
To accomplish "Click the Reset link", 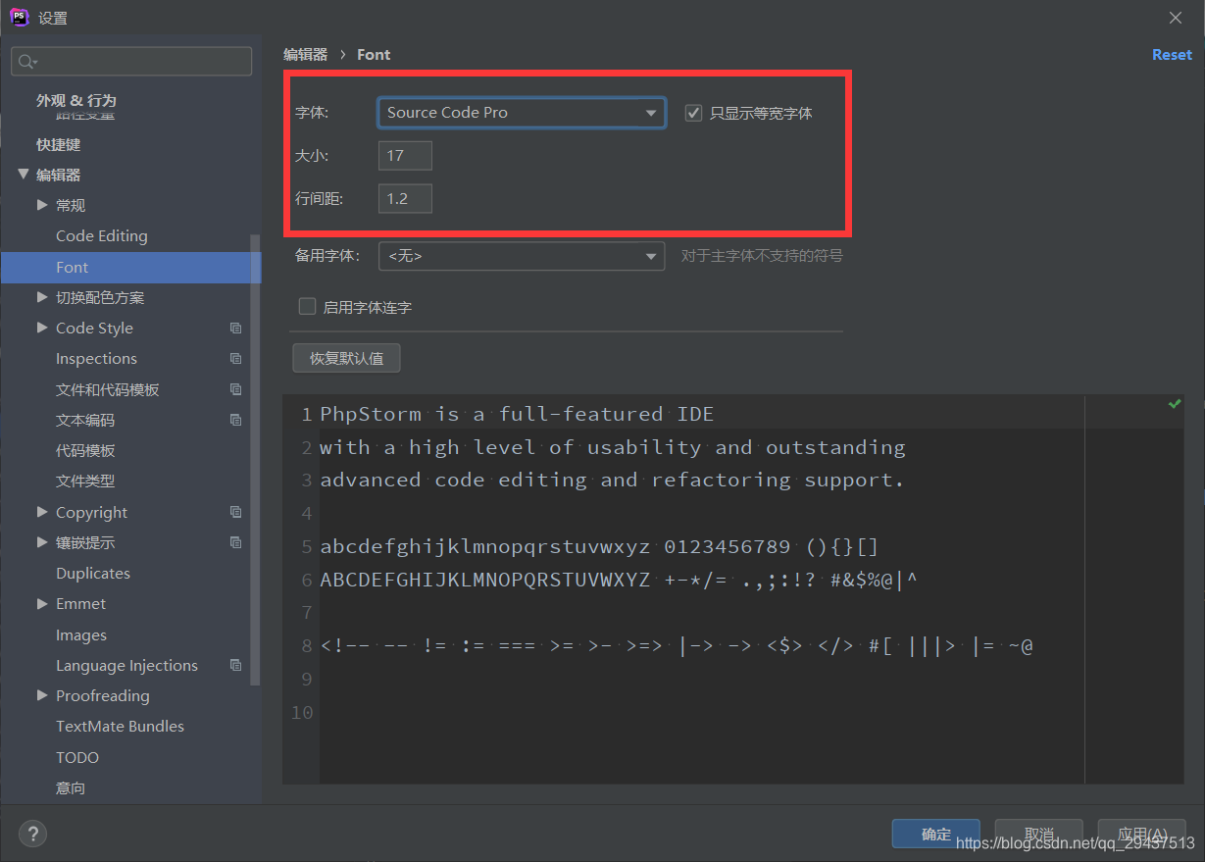I will click(1172, 55).
